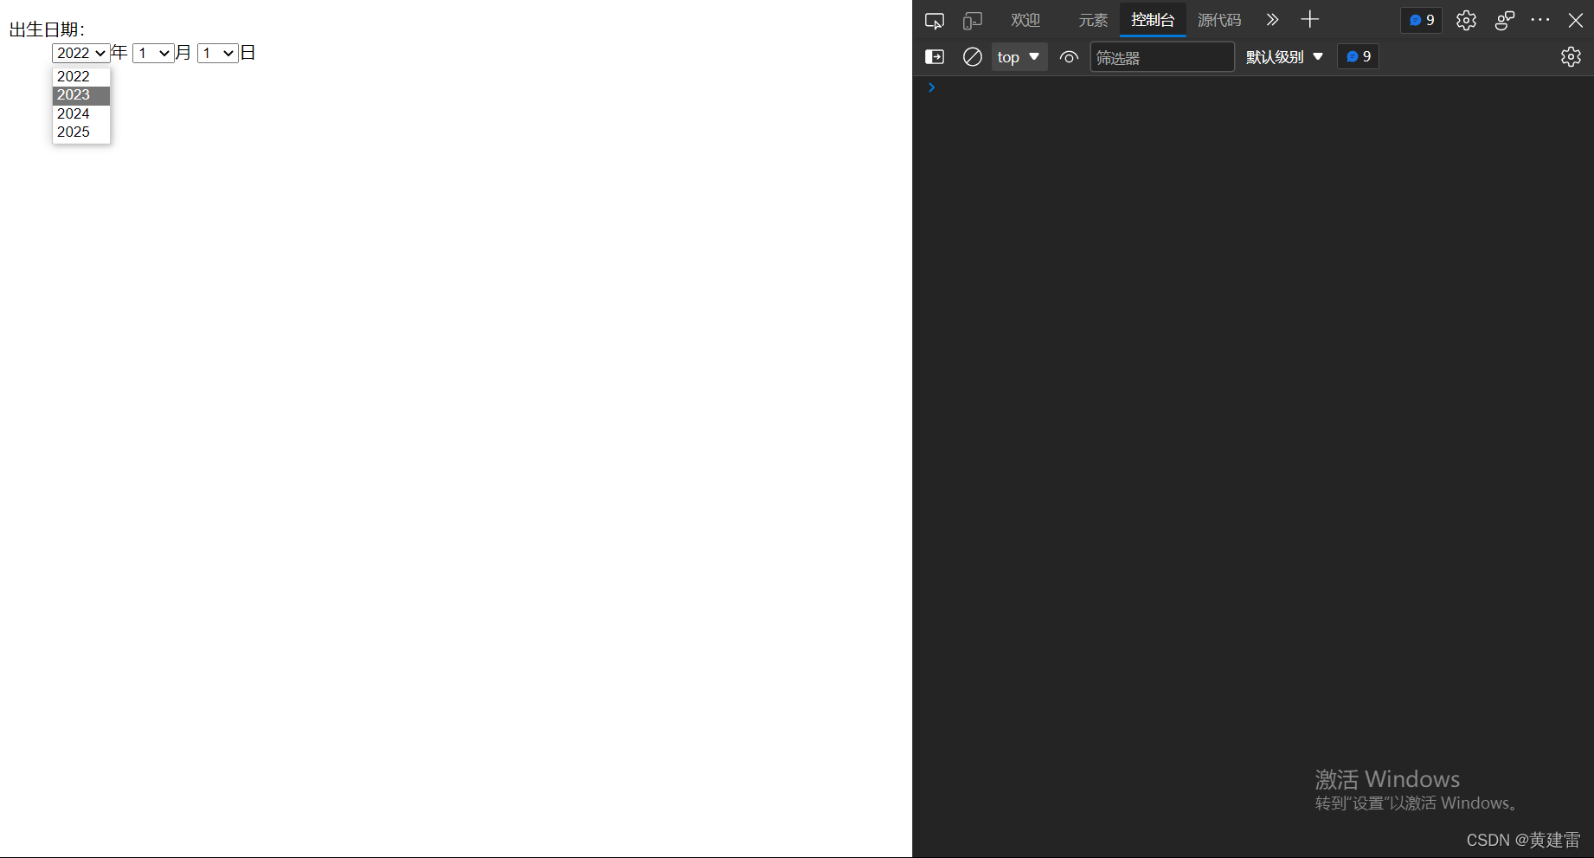Open the console settings gear

click(1572, 57)
